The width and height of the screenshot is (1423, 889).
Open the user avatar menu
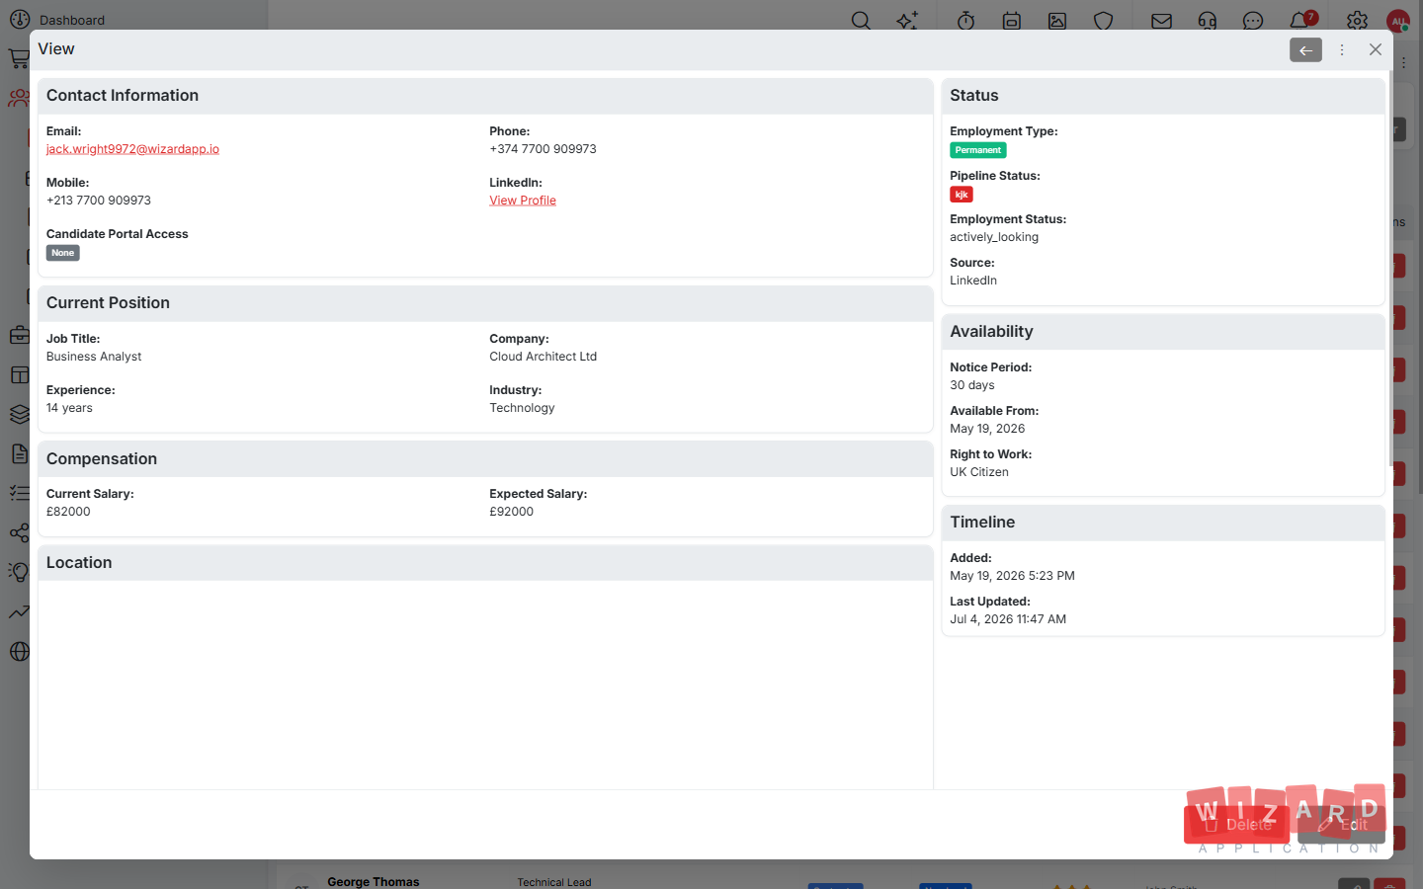click(1398, 21)
